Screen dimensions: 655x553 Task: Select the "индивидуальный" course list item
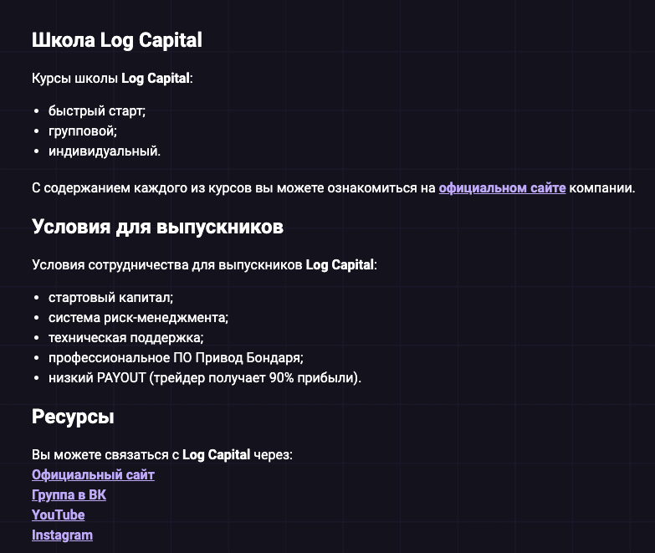click(104, 151)
